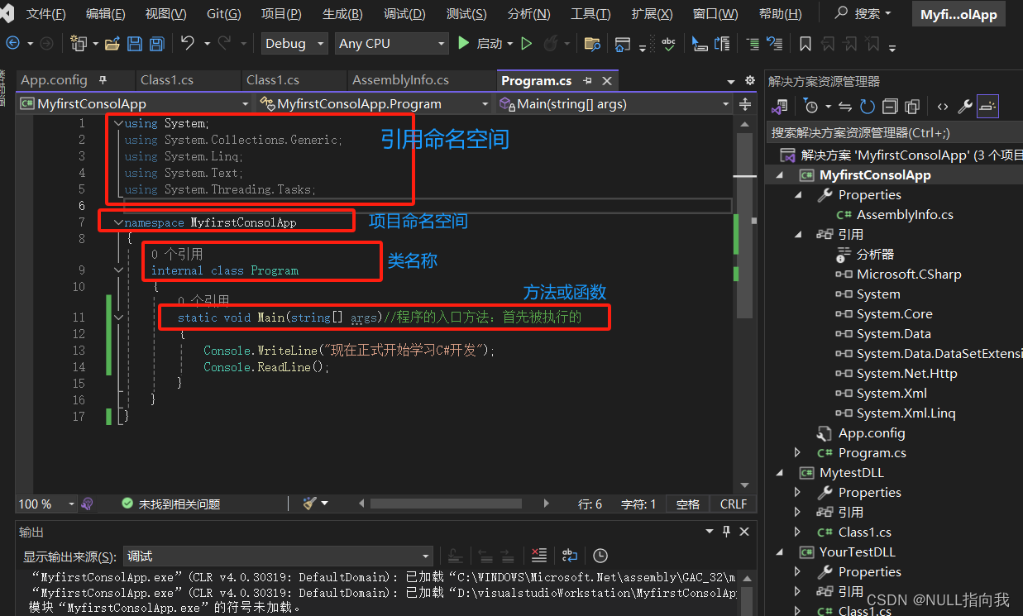Click the Save All icon
This screenshot has width=1023, height=616.
pyautogui.click(x=155, y=43)
